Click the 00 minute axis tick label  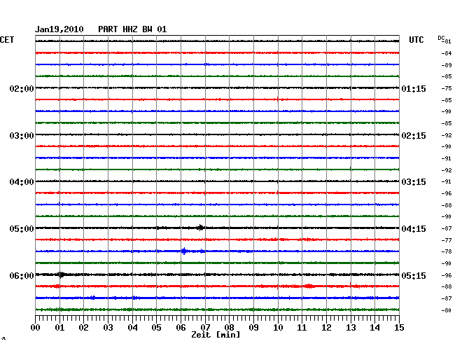point(36,327)
